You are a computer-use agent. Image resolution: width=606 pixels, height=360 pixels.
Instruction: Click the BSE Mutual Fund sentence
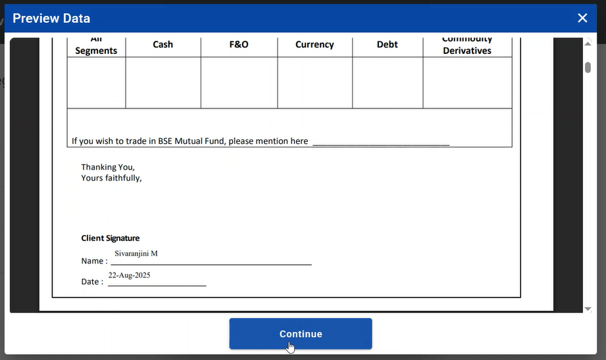pyautogui.click(x=189, y=141)
